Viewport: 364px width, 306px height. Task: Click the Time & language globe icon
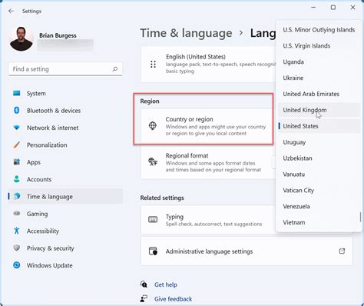point(17,196)
